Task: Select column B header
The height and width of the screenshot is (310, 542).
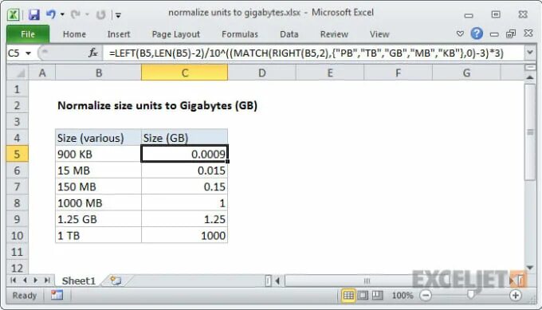Action: (x=99, y=73)
